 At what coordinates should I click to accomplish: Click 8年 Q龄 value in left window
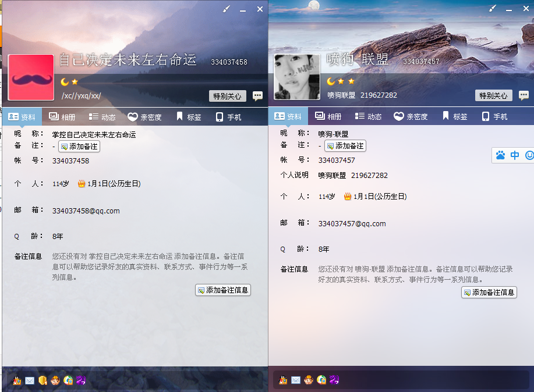(58, 236)
